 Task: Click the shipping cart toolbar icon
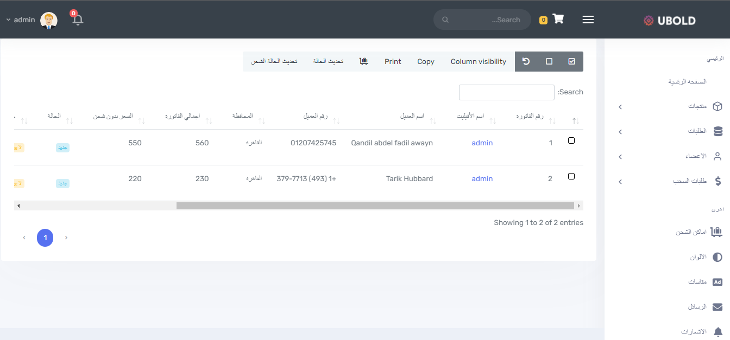tap(364, 62)
